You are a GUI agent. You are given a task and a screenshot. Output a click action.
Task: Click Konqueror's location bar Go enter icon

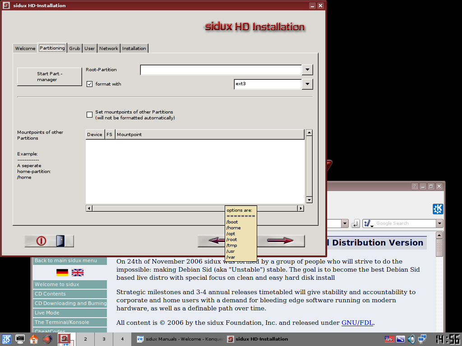356,223
